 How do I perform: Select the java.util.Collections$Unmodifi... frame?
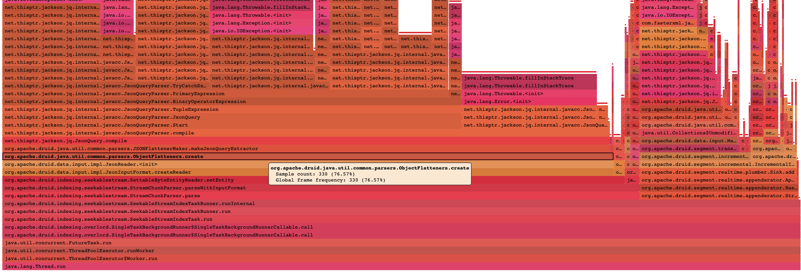pos(689,133)
